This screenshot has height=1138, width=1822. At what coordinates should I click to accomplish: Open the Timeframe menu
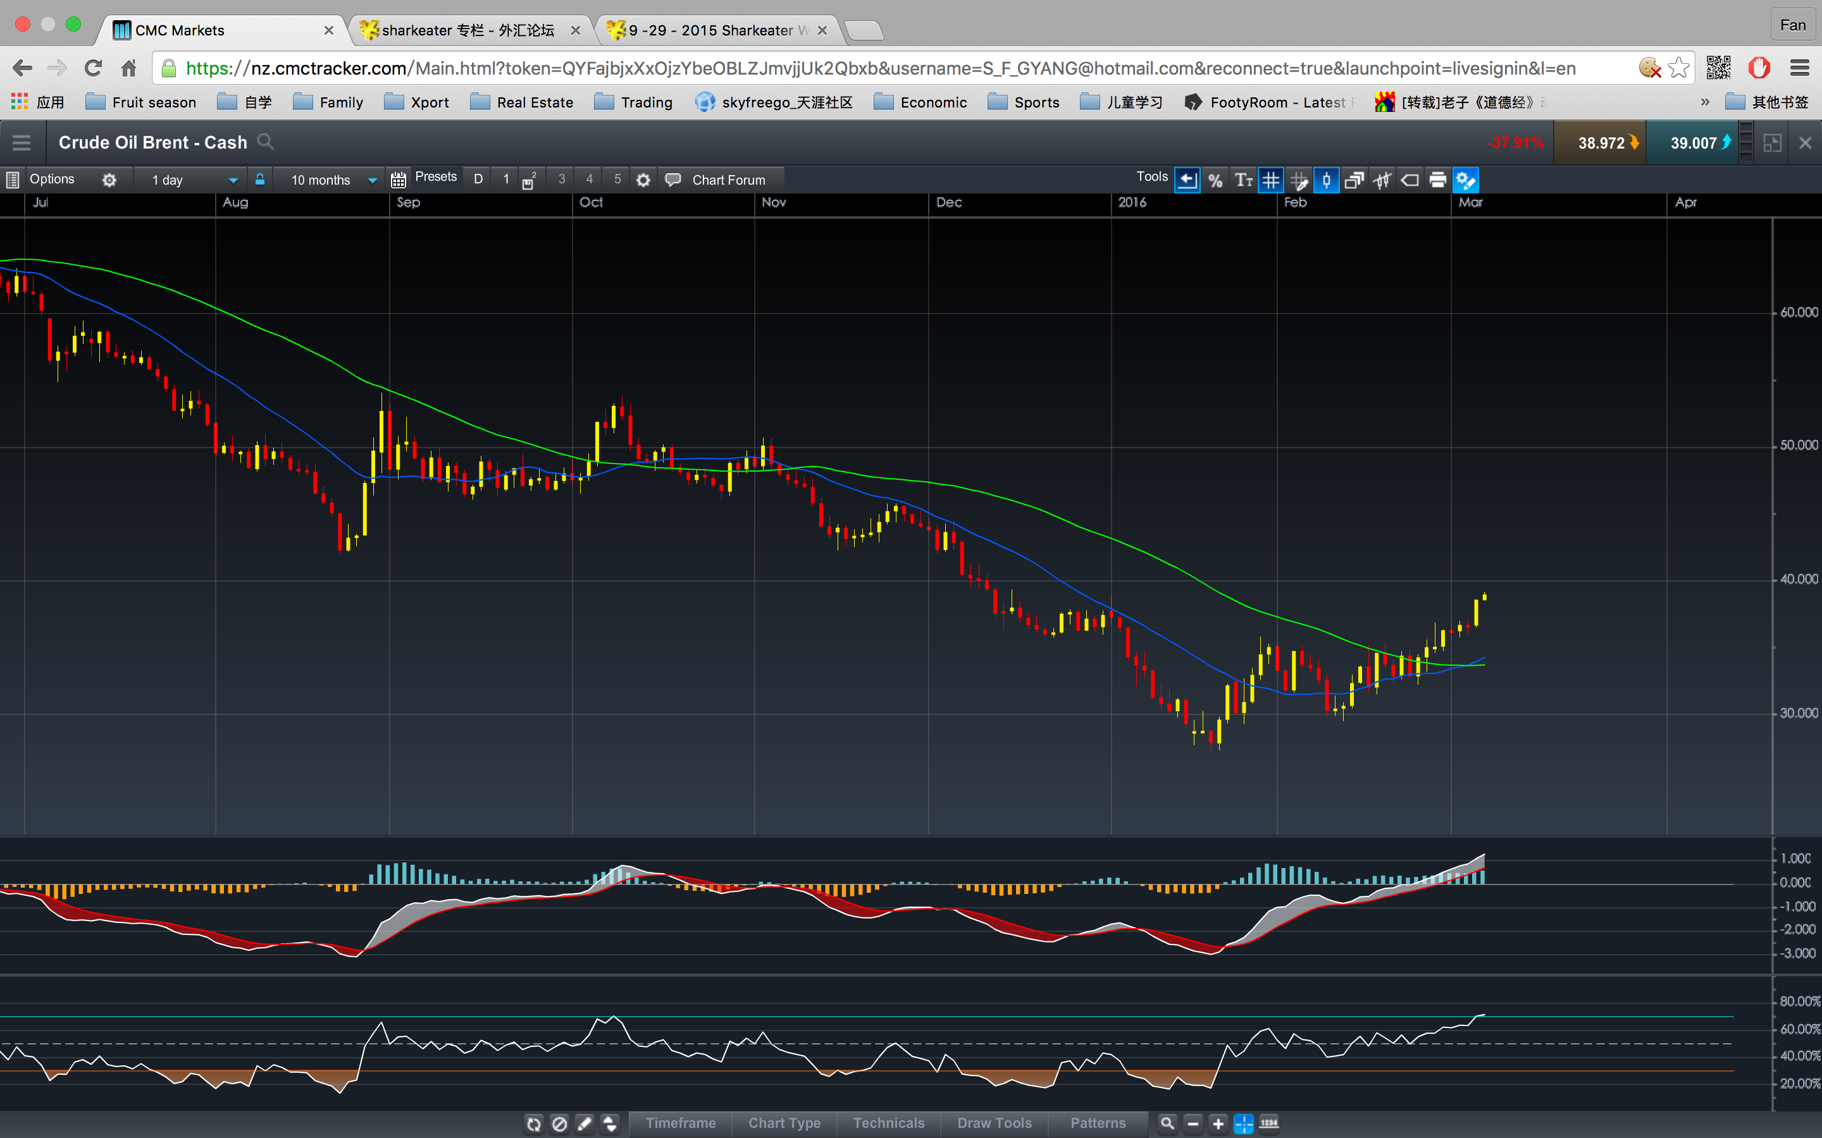[x=681, y=1123]
